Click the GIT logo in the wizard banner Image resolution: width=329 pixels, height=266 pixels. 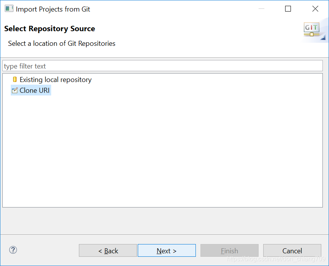(311, 28)
